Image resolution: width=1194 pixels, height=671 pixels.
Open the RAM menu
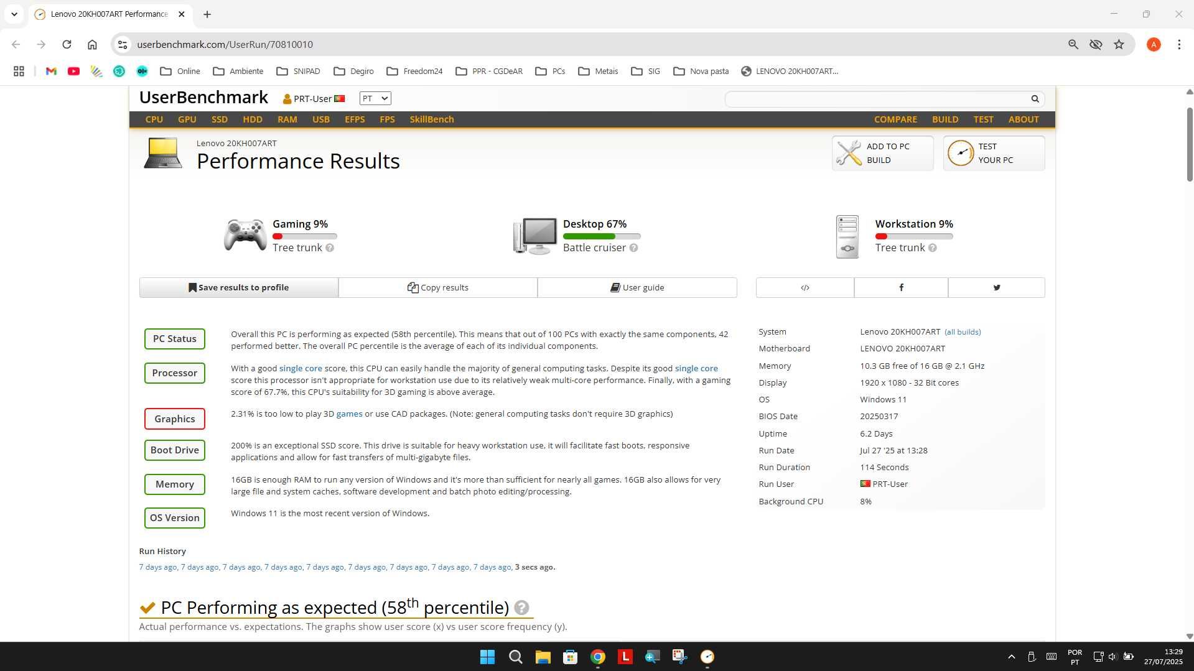tap(287, 119)
